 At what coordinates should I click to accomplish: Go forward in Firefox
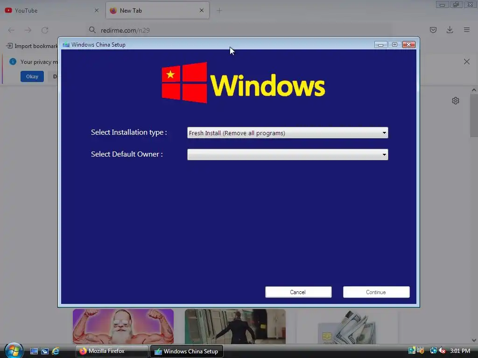[28, 30]
